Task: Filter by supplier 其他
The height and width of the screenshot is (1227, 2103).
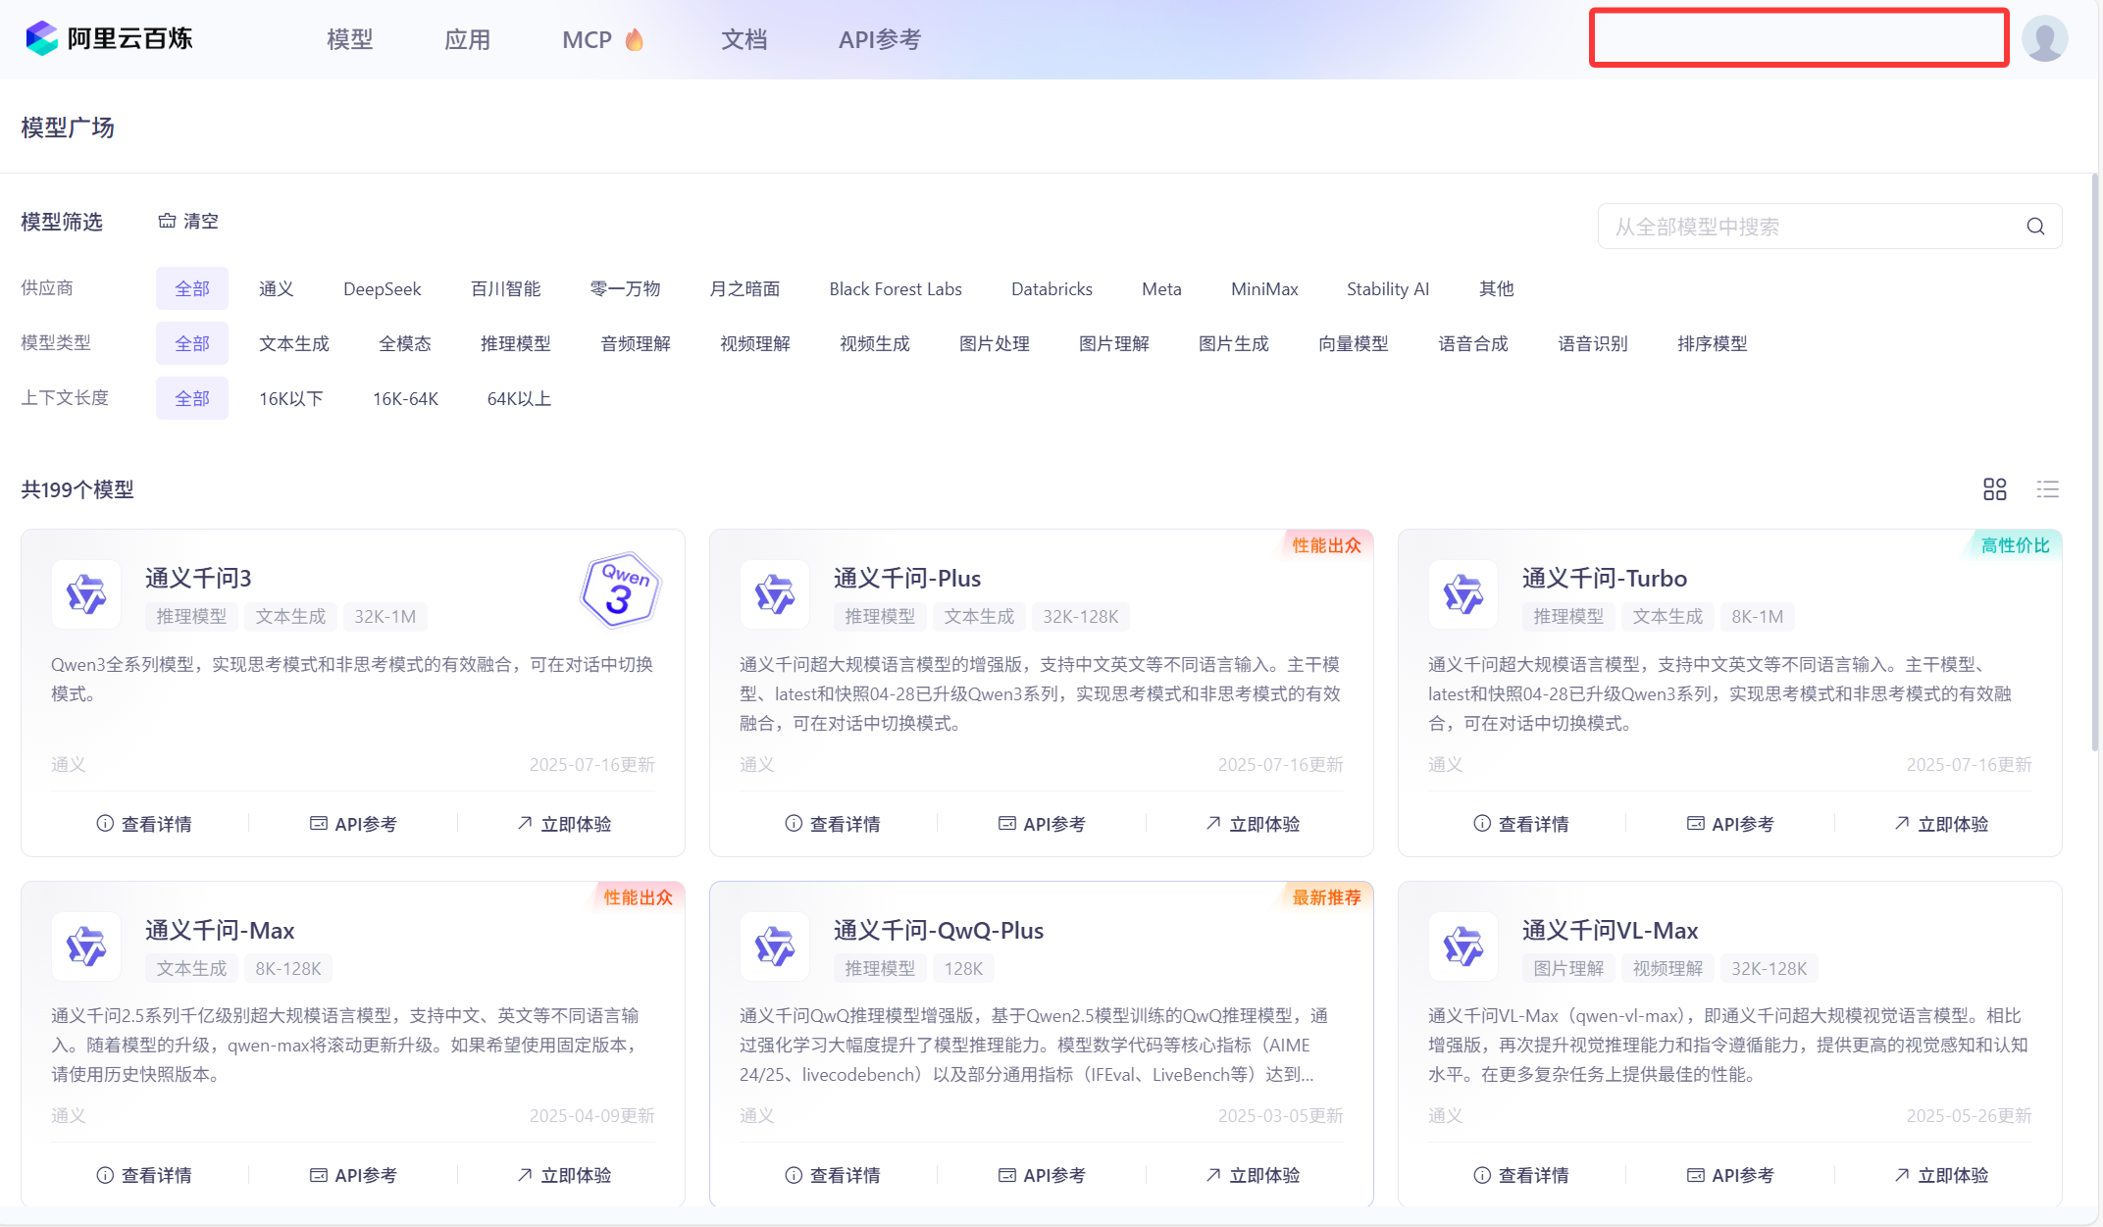Action: (x=1497, y=288)
